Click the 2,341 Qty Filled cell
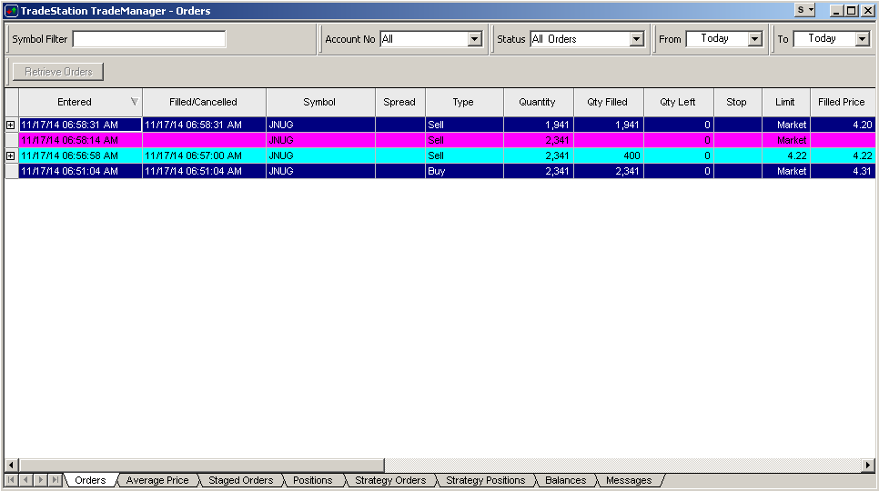 tap(608, 171)
